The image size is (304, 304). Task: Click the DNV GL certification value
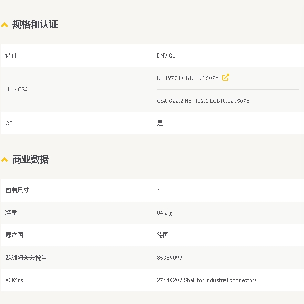(x=166, y=56)
